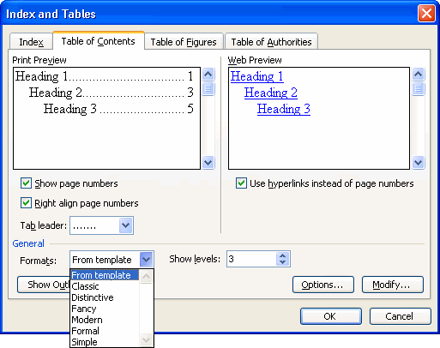The image size is (440, 348).
Task: Confirm with the OK button
Action: click(x=331, y=316)
